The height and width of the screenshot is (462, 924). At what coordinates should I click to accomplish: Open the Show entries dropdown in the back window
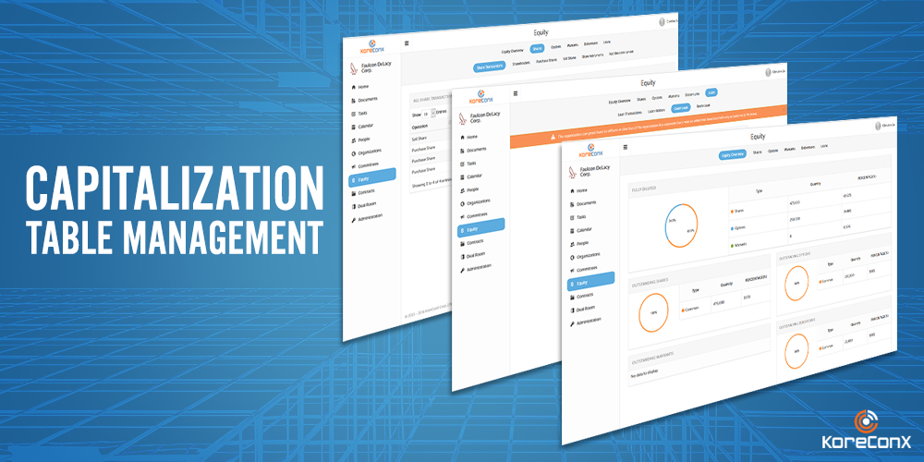(x=428, y=114)
